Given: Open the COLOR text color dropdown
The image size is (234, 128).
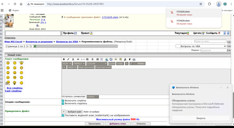Looking at the screenshot, I should 97,64.
